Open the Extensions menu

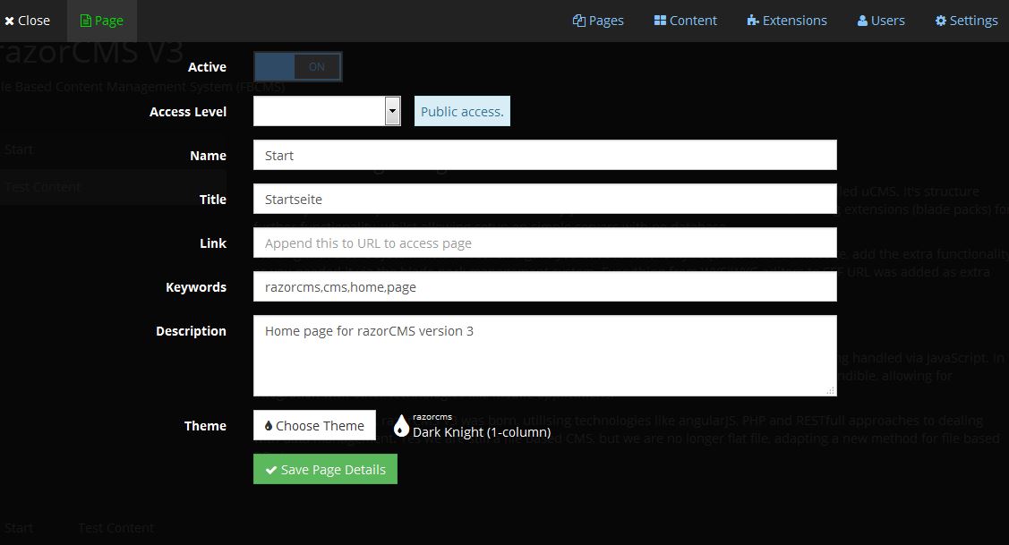(x=787, y=21)
